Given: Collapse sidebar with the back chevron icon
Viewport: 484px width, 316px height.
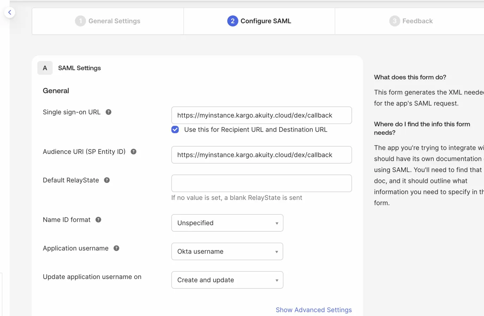Looking at the screenshot, I should click(x=10, y=13).
